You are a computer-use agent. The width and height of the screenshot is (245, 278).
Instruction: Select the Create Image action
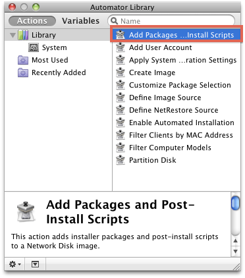[x=177, y=72]
